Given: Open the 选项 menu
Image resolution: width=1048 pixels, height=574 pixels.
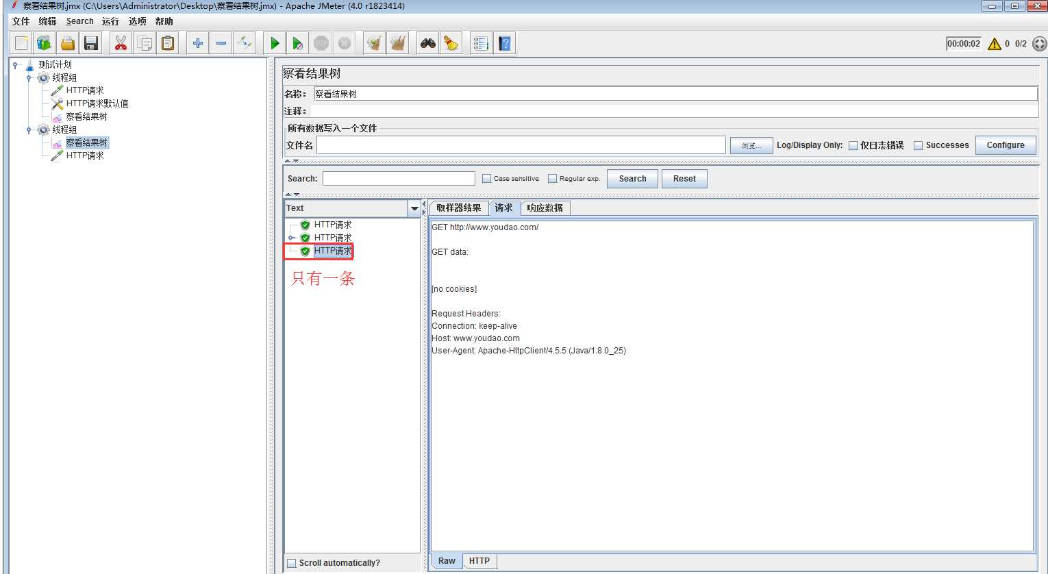Looking at the screenshot, I should (x=138, y=21).
